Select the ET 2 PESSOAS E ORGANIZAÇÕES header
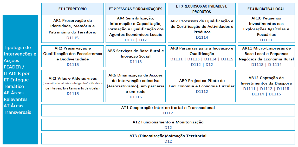 coord(135,9)
